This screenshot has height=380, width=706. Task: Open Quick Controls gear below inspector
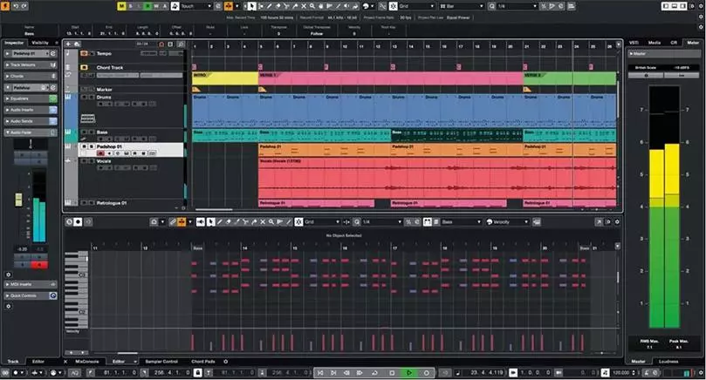pos(9,306)
